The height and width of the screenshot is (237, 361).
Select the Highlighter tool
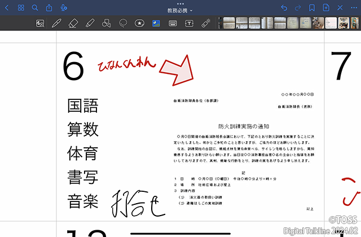89,24
